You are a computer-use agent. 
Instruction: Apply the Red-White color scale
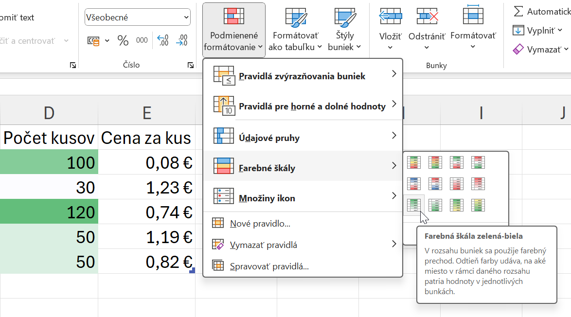point(478,184)
